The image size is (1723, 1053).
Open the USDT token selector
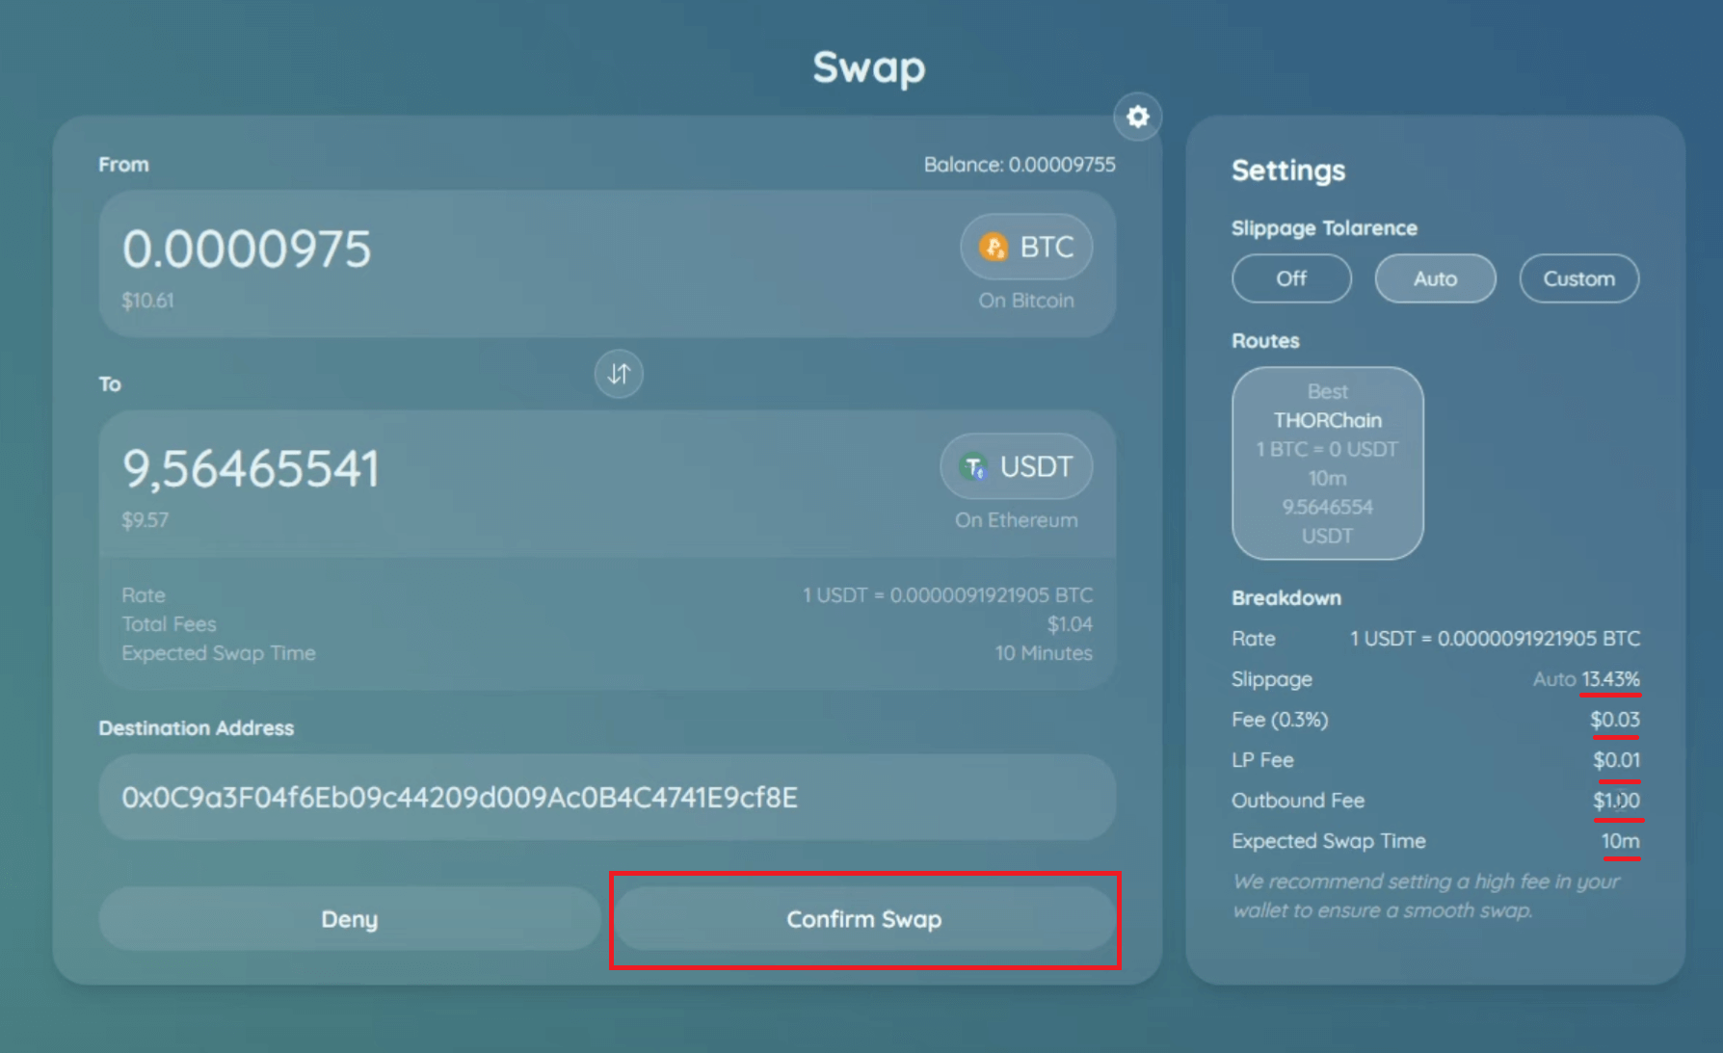coord(1017,467)
